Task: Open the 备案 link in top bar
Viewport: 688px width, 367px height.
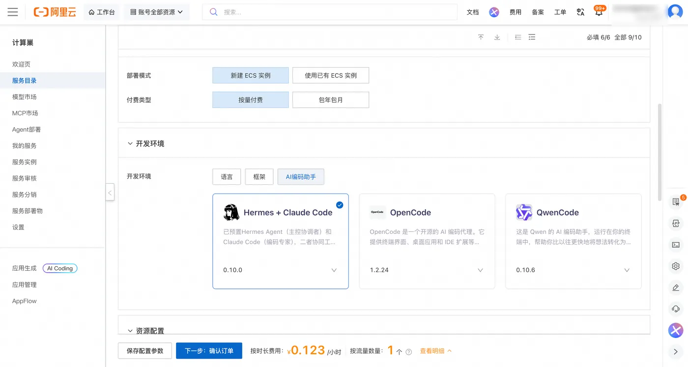Action: 538,12
